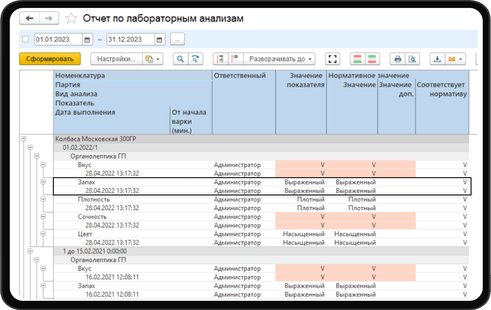Open calendar for start date 01.01.2023
Viewport: 491px width, 310px height.
click(x=87, y=39)
